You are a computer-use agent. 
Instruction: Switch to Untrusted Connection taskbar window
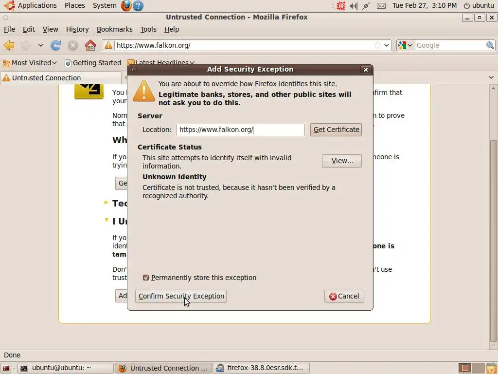click(x=163, y=368)
